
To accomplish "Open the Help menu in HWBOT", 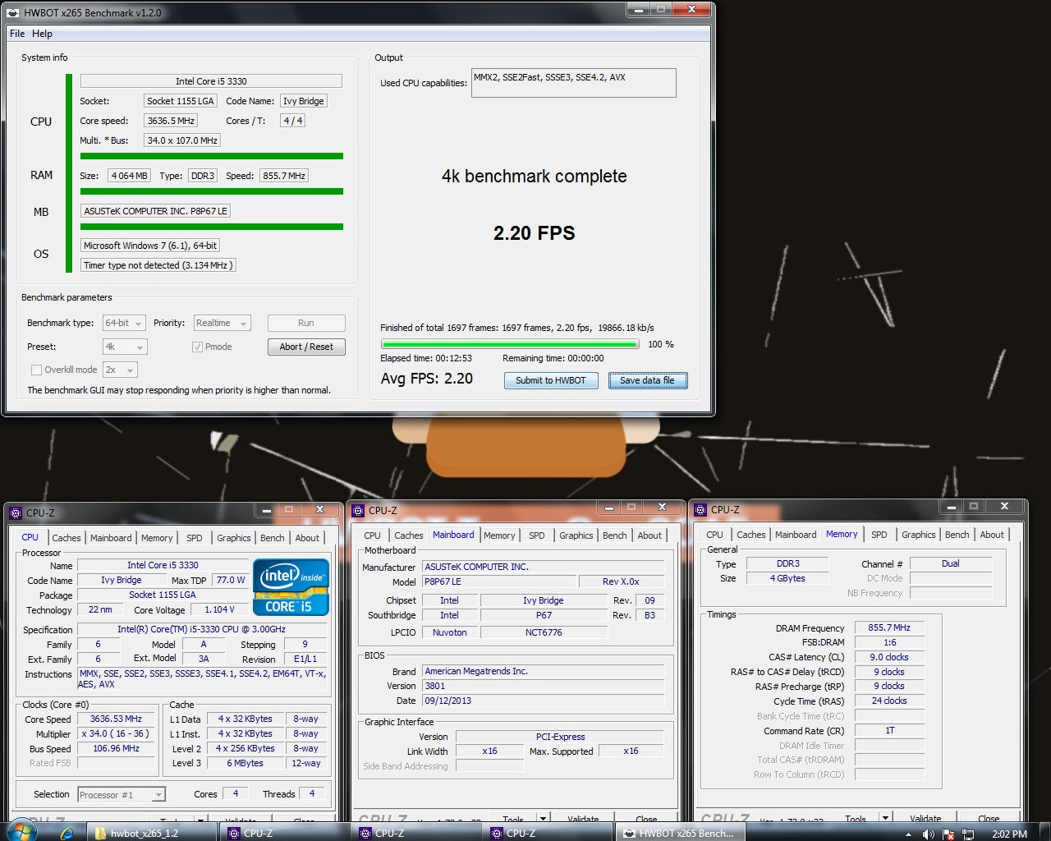I will coord(42,34).
